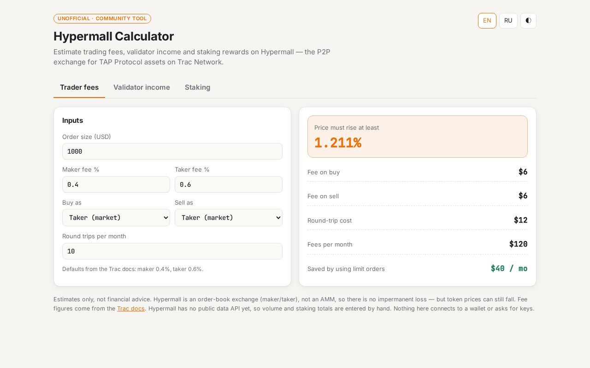Click the Fees per month $120 value

(519, 244)
